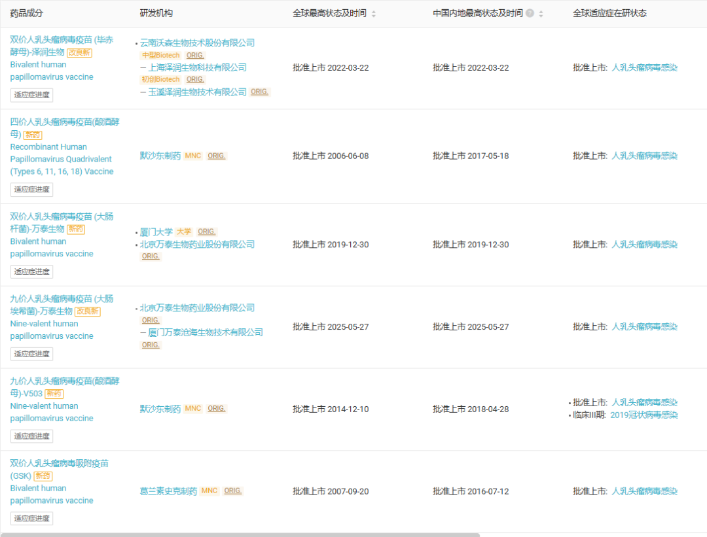707x537 pixels.
Task: Click MNC tag next to 葛兰素史克制药
Action: (x=209, y=491)
